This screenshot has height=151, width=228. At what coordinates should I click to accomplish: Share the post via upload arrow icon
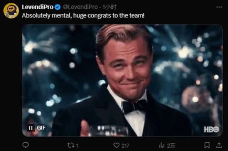[x=219, y=145]
